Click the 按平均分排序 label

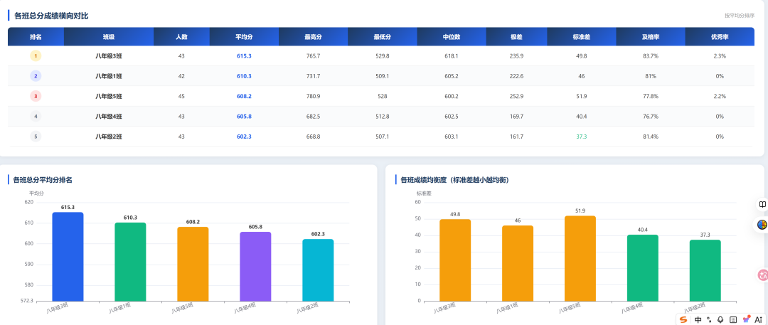point(740,16)
